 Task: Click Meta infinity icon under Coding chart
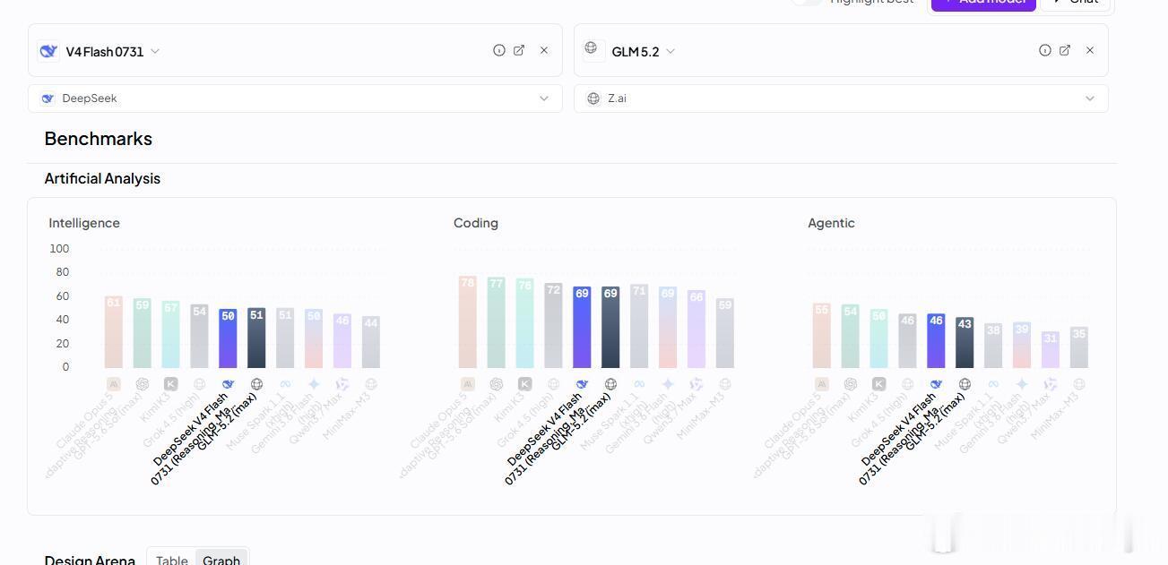click(x=639, y=384)
